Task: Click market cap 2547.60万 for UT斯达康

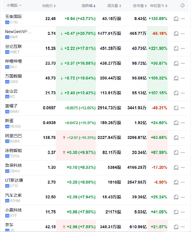Action: [x=137, y=182]
